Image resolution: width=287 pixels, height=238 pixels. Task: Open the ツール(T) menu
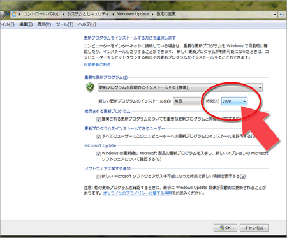pos(64,24)
